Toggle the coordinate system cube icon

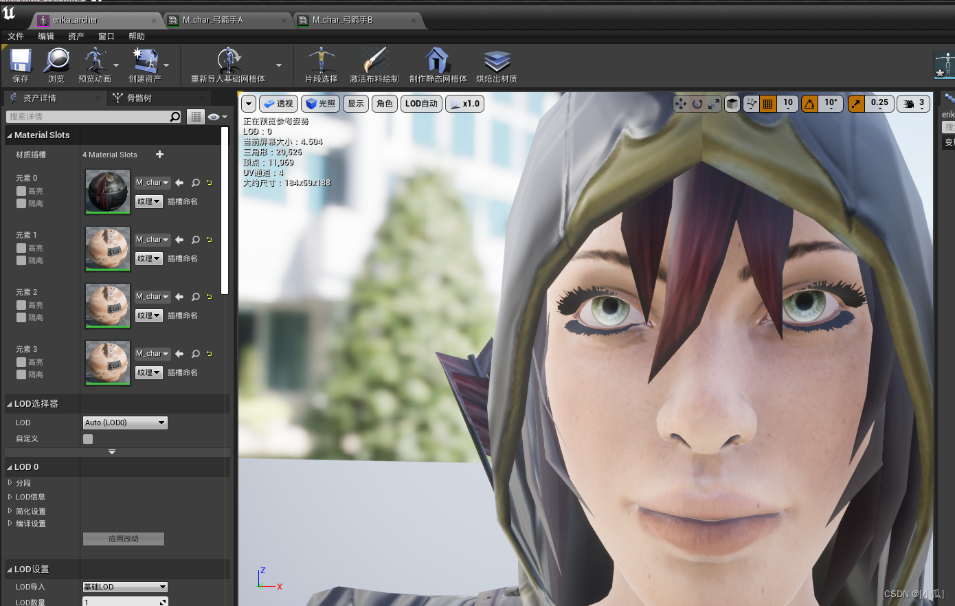(732, 104)
